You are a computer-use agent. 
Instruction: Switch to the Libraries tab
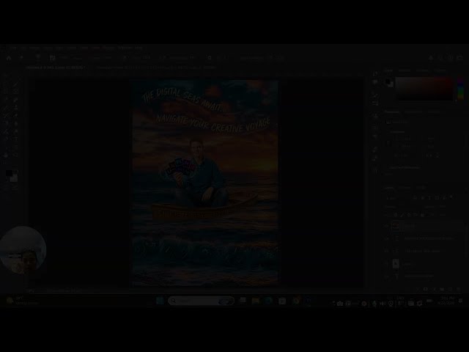point(434,111)
